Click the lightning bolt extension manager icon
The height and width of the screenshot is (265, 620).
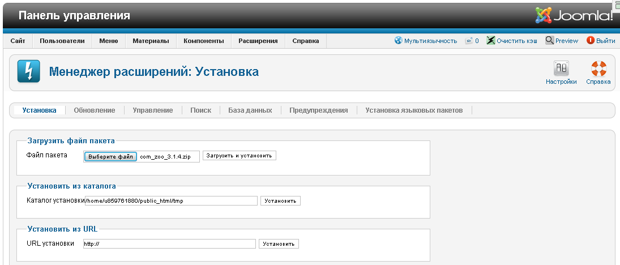coord(28,72)
